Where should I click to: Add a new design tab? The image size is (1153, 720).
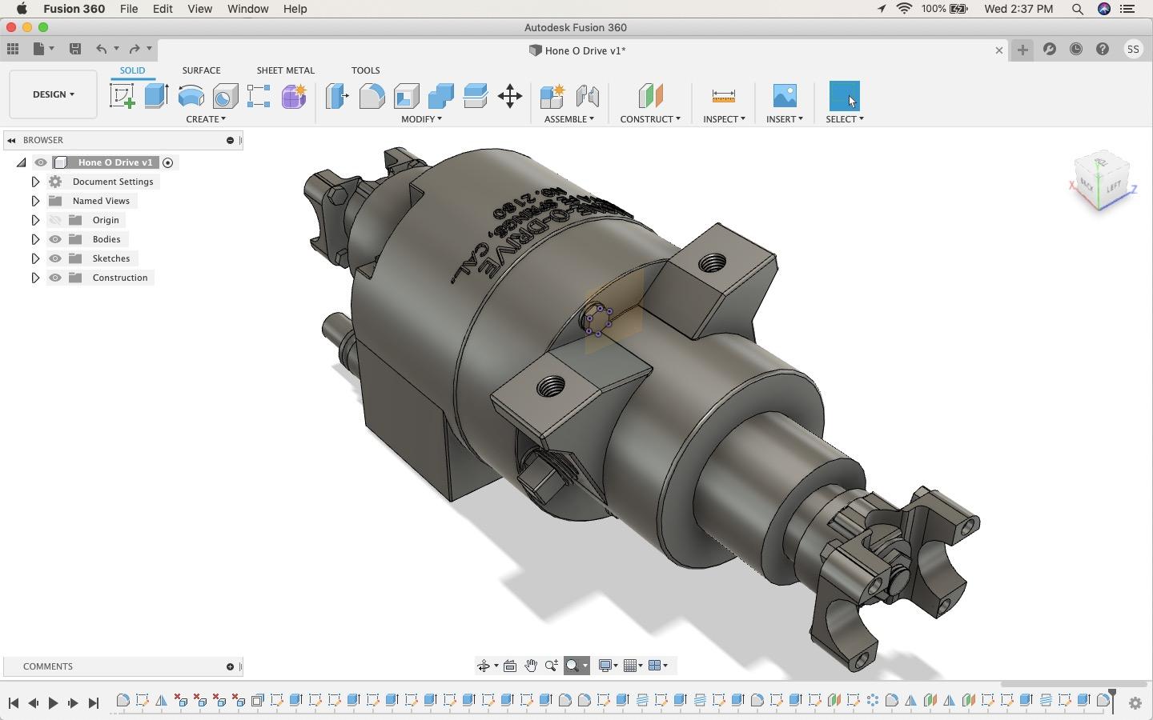coord(1022,50)
